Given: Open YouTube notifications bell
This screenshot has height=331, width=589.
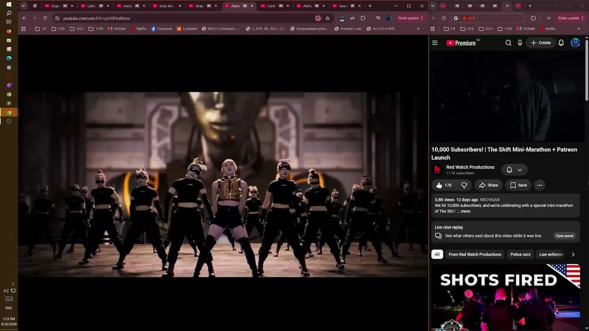Looking at the screenshot, I should pos(561,43).
